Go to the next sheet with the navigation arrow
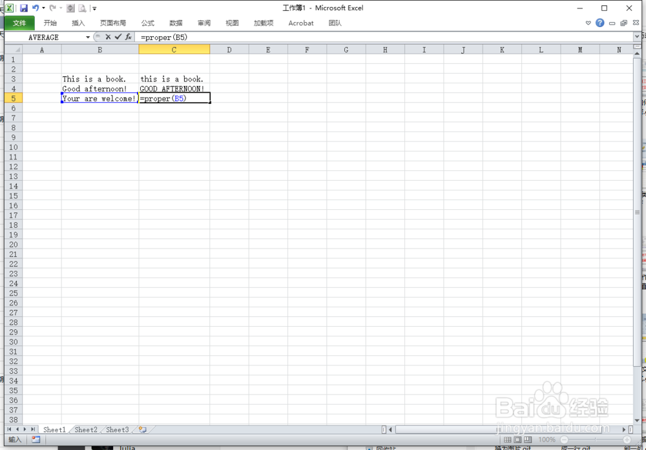This screenshot has width=646, height=450. [25, 429]
